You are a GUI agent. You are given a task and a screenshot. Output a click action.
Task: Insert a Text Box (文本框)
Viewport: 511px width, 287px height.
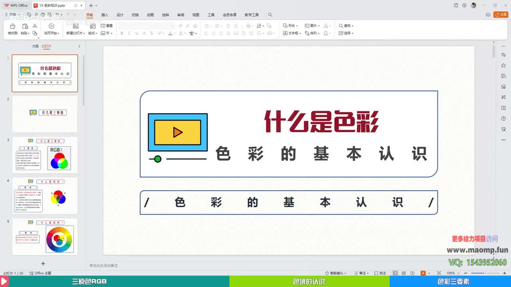[292, 33]
